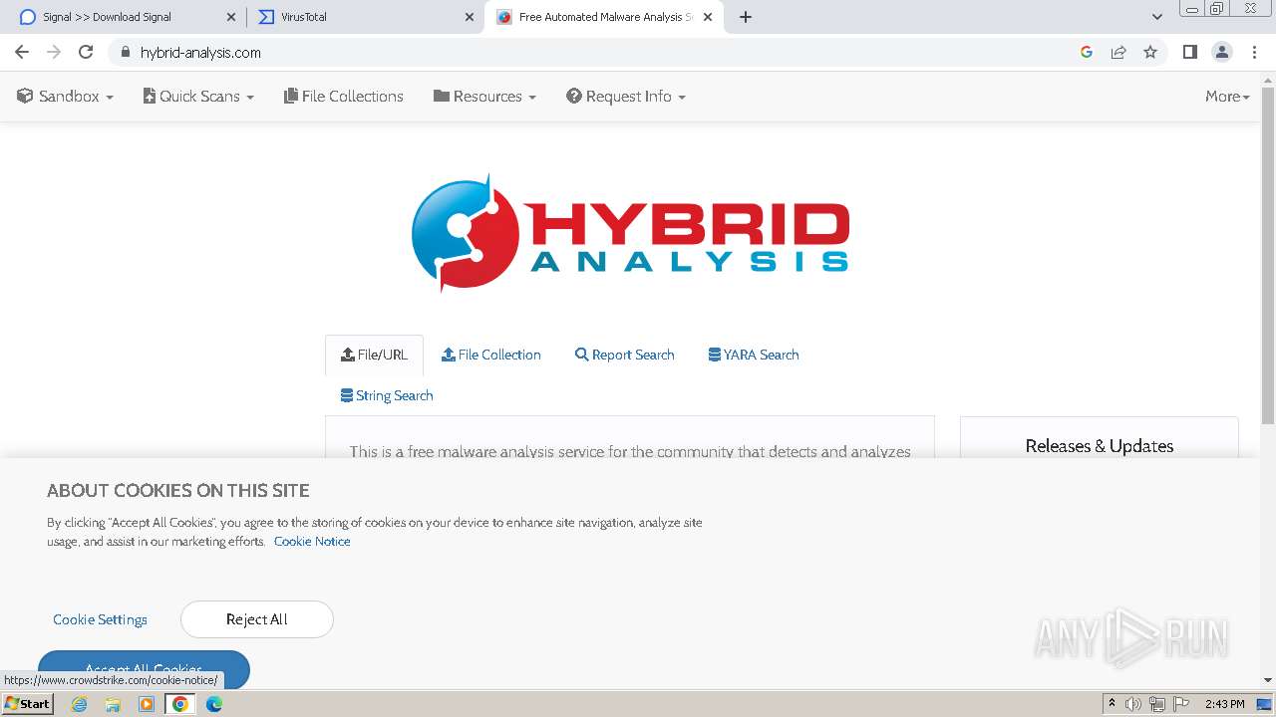Screen dimensions: 1276x717
Task: Open the Sandbox dropdown menu
Action: pos(66,97)
